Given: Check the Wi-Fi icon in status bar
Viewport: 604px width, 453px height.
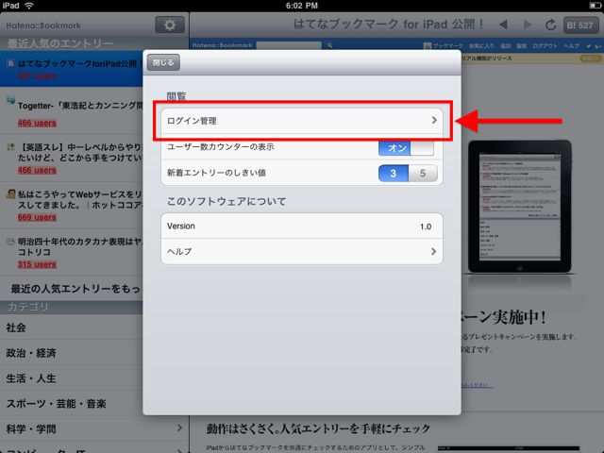Looking at the screenshot, I should [x=29, y=6].
